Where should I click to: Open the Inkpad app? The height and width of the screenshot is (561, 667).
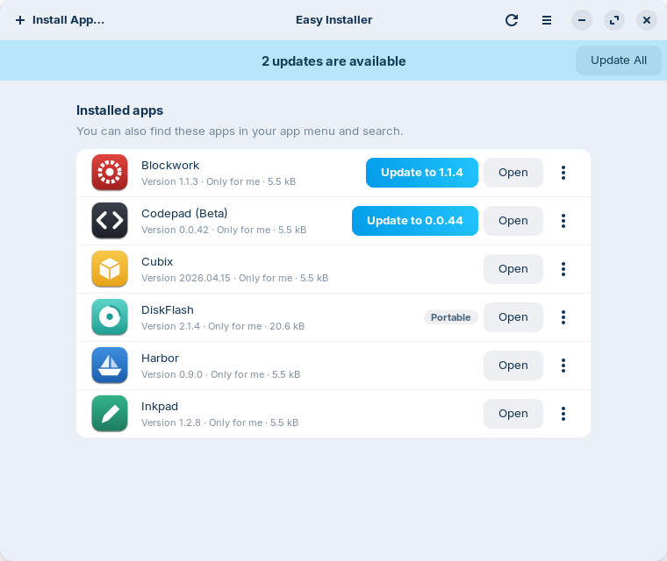pyautogui.click(x=513, y=414)
